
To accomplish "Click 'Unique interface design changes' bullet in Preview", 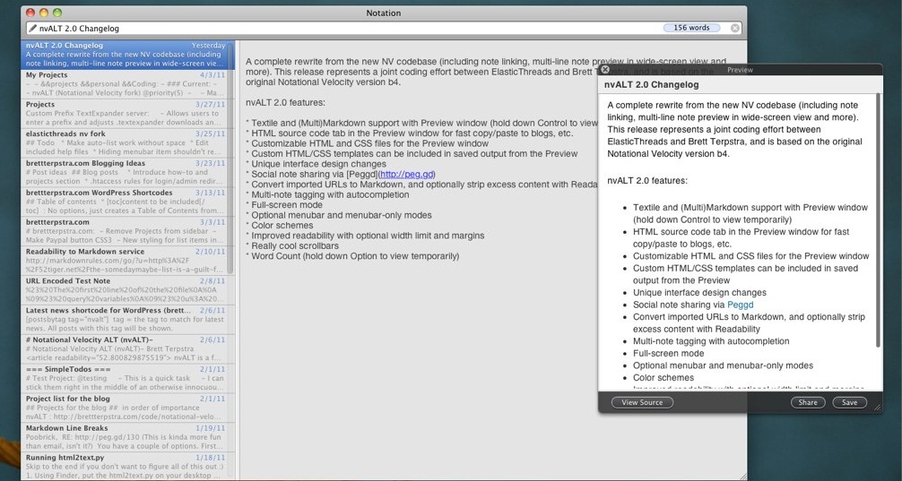I will 699,293.
